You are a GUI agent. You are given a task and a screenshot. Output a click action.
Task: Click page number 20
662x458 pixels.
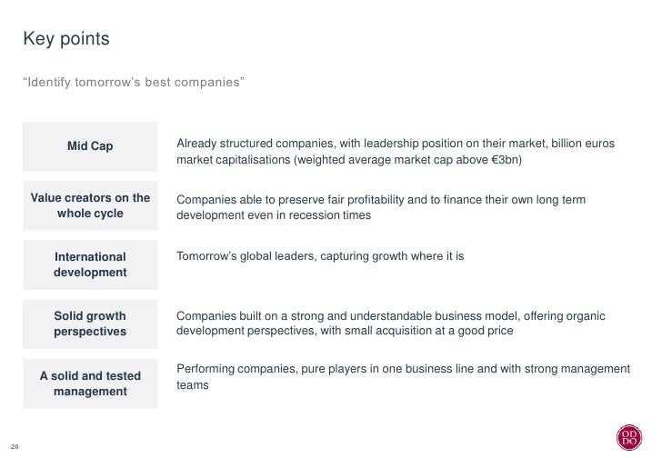pos(15,446)
